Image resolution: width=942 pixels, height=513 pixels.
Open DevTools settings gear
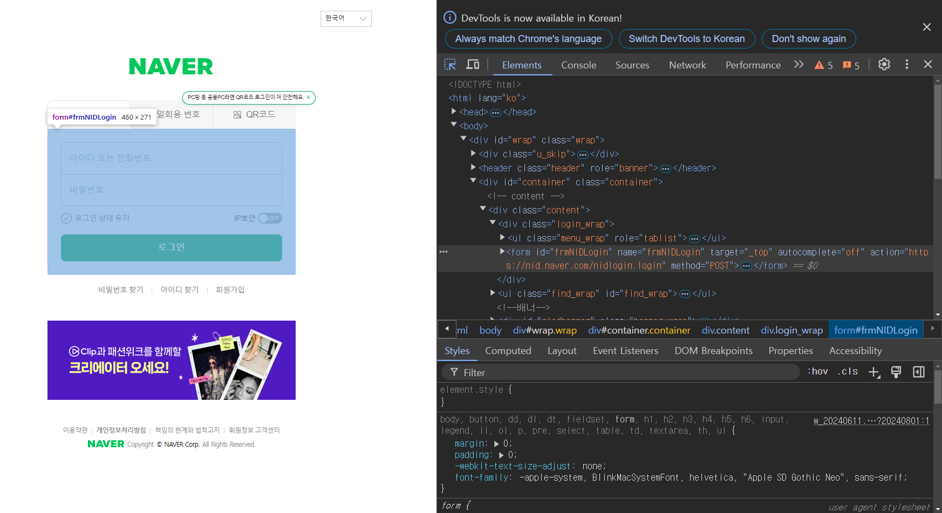[x=884, y=64]
